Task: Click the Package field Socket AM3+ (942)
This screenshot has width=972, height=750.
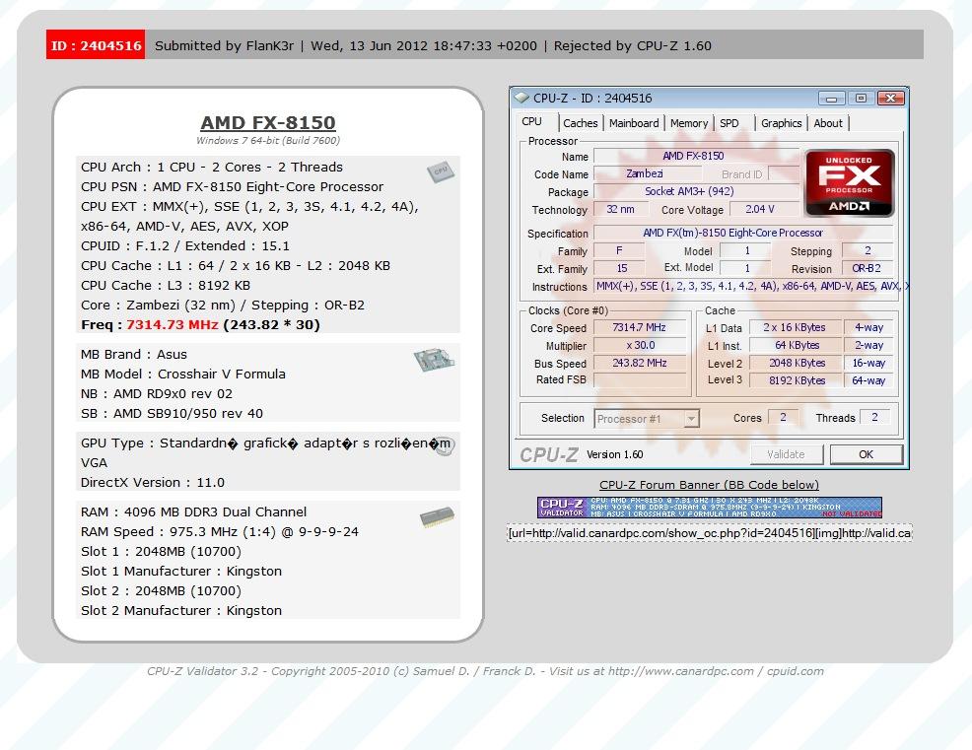Action: coord(696,191)
